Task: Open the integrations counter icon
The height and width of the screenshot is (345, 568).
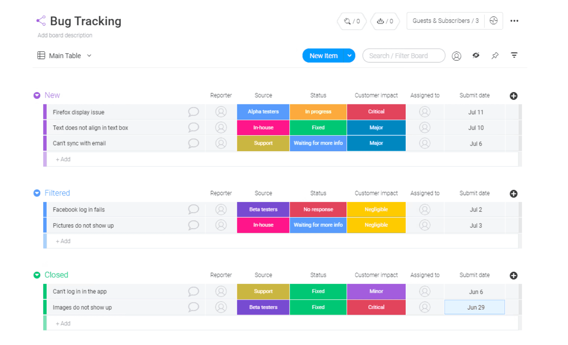Action: pyautogui.click(x=352, y=21)
